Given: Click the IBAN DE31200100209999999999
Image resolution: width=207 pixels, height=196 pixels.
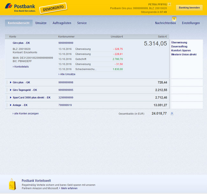Looking at the screenshot, I should point(33,58).
